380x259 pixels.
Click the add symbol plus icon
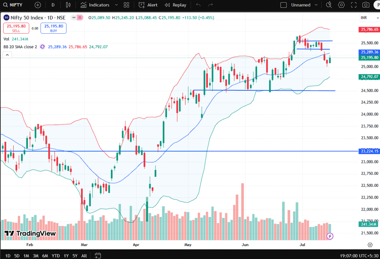(x=38, y=5)
